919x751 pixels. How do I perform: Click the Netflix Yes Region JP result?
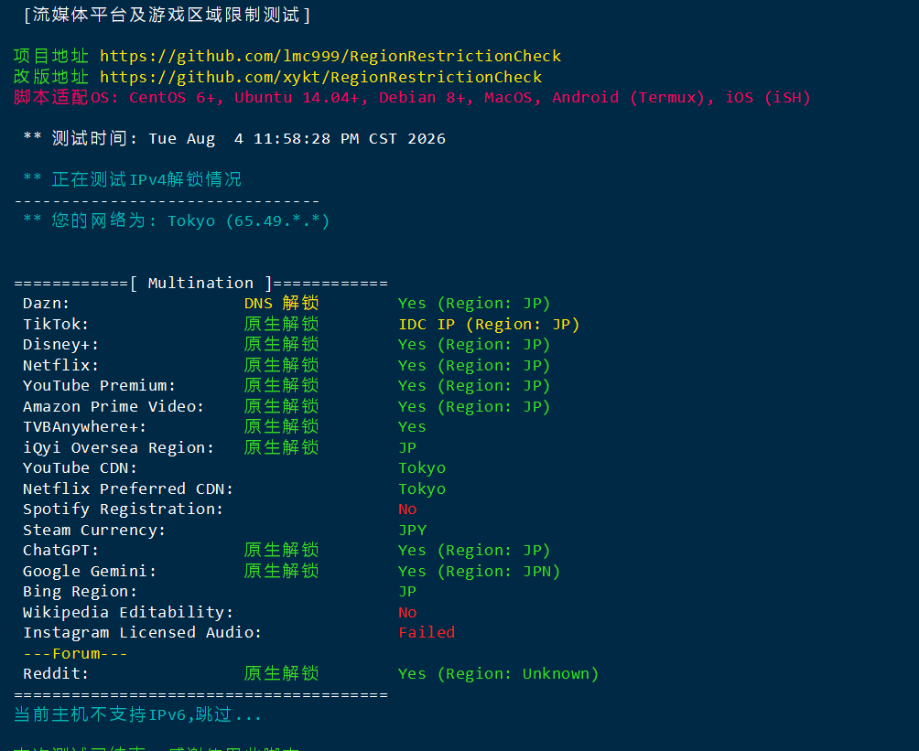click(x=474, y=366)
